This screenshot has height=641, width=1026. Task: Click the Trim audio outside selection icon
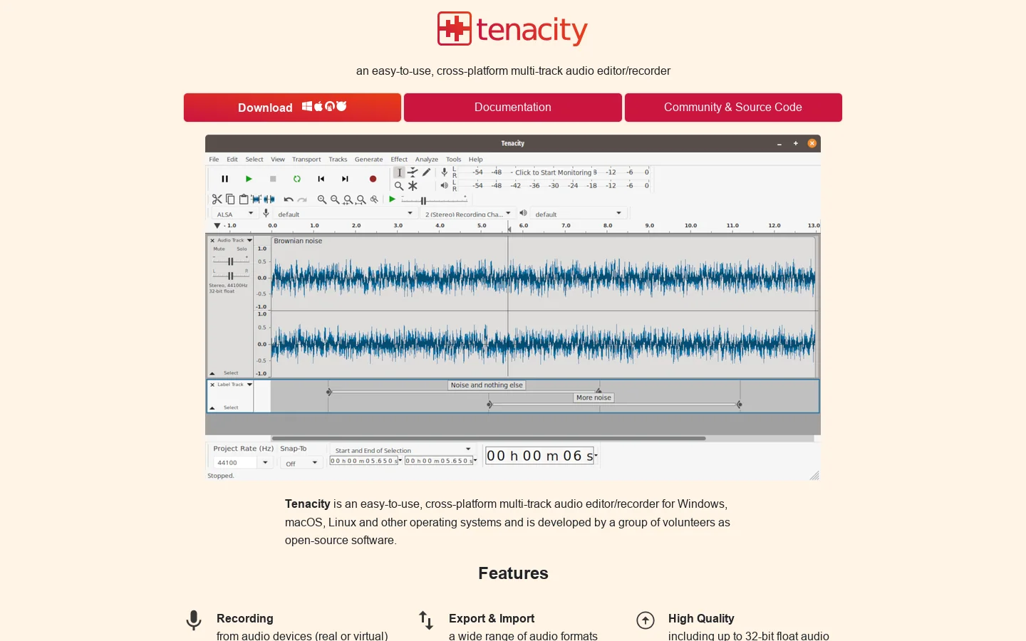256,199
